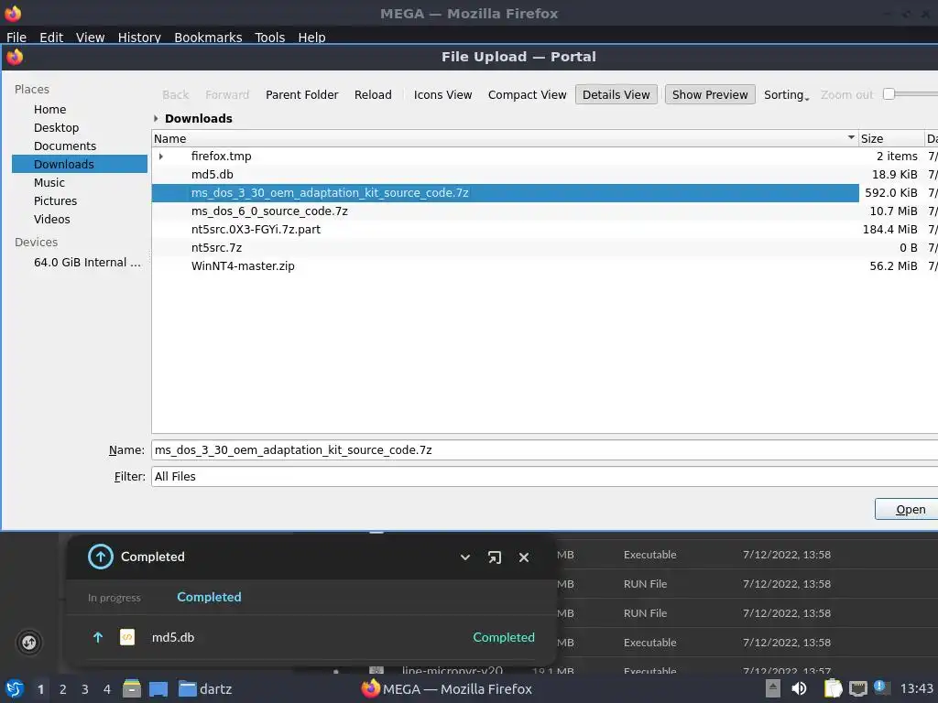Select Home in Places

pos(80,110)
